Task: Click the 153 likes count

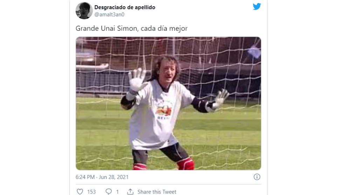Action: point(91,192)
